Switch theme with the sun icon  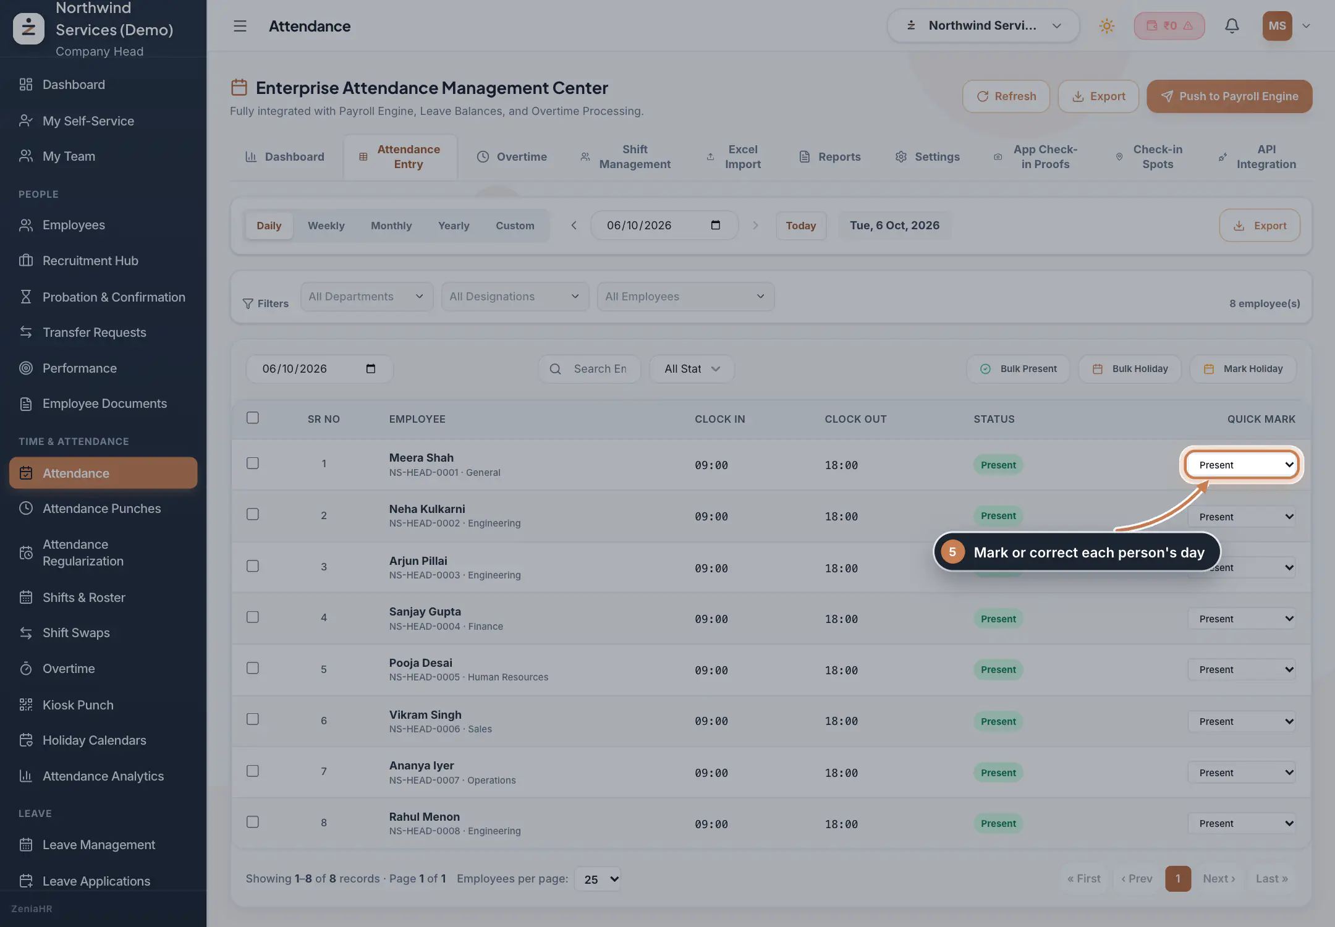tap(1106, 26)
